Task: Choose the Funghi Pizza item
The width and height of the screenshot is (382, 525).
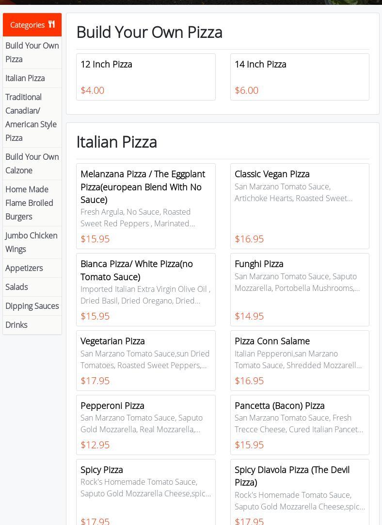Action: point(300,289)
